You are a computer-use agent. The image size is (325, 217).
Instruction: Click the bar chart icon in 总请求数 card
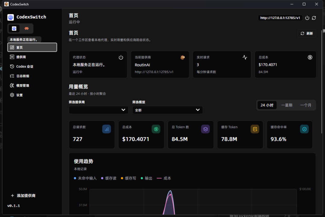coord(107,129)
